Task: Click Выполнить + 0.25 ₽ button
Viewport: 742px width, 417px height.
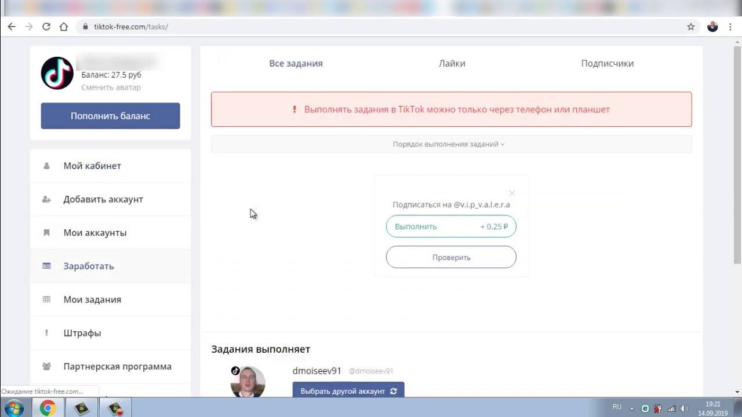Action: [451, 226]
